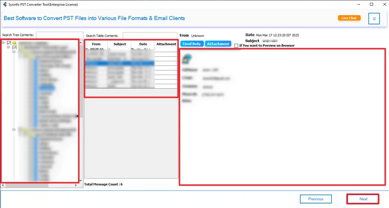Switch to the Email Body tab
Screen dimensions: 389x208
pos(192,43)
